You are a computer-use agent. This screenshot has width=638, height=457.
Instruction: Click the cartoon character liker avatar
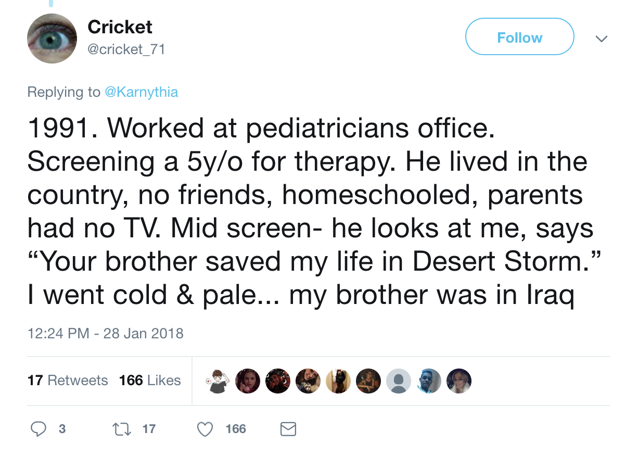(217, 381)
